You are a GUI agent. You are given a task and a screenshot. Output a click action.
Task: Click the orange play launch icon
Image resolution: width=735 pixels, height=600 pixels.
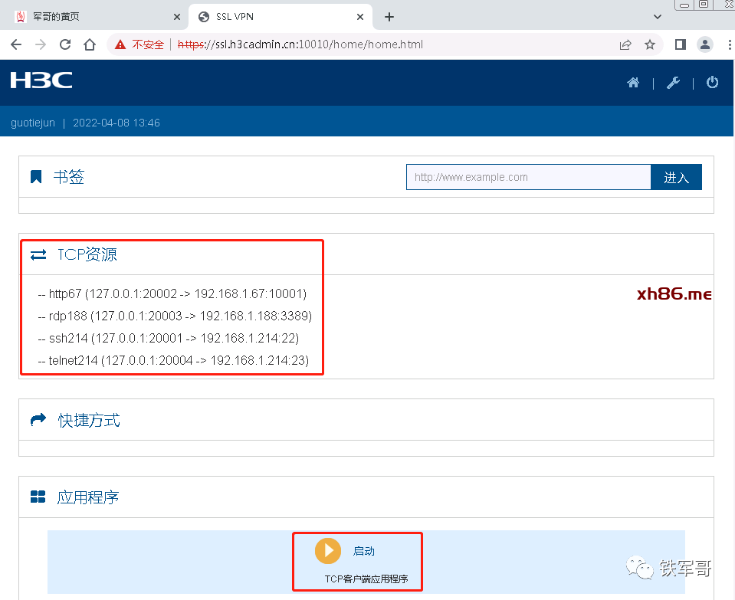click(x=328, y=550)
